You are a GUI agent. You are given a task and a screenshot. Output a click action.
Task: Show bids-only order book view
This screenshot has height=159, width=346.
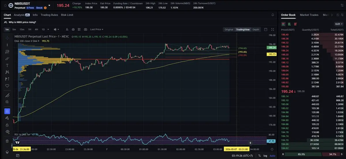click(289, 24)
